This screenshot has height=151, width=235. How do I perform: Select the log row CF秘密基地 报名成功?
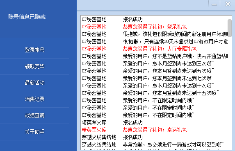154,19
